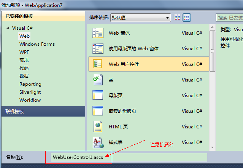Click scrollbar down arrow in template list
Image resolution: width=243 pixels, height=168 pixels.
tap(212, 147)
